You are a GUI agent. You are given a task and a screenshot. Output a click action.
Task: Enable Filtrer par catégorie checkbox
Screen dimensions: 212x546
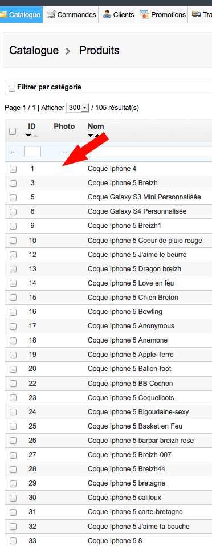12,88
